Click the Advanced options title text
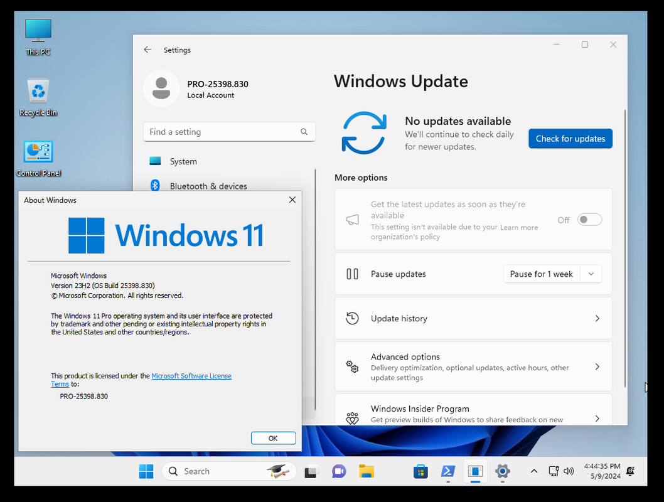The image size is (664, 502). click(x=405, y=357)
